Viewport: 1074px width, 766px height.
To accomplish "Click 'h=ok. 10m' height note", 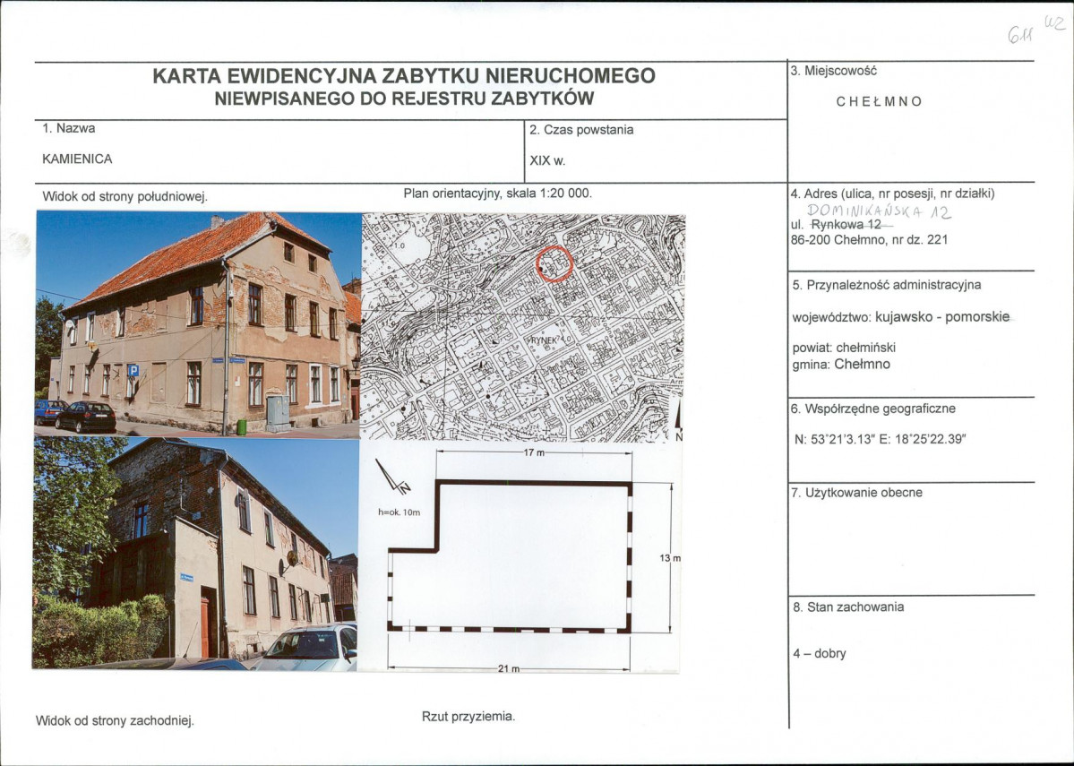I will point(400,512).
